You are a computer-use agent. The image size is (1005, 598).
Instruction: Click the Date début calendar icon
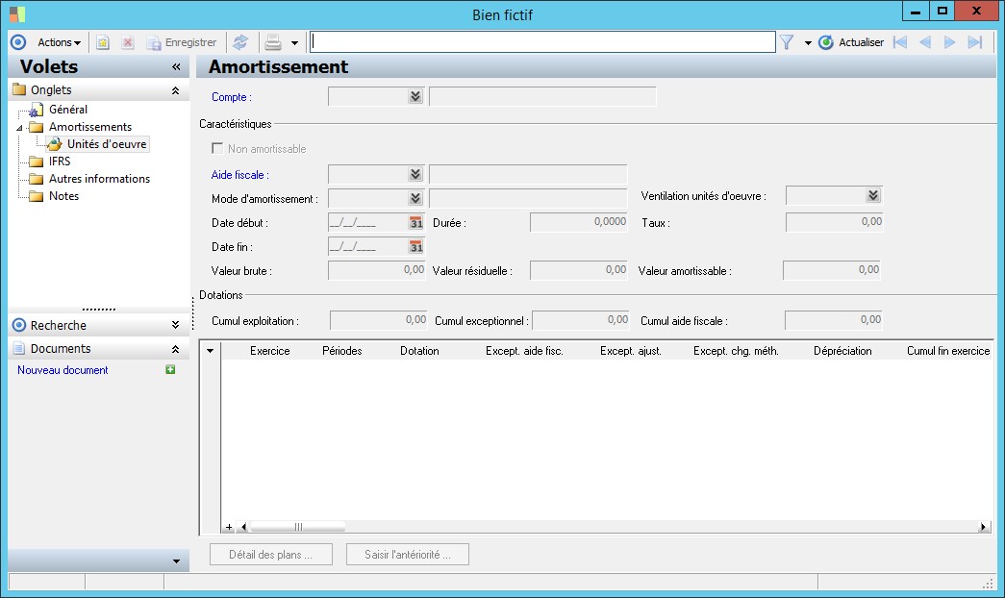point(415,222)
